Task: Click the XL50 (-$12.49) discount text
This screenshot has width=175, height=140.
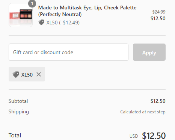Action: click(x=63, y=23)
